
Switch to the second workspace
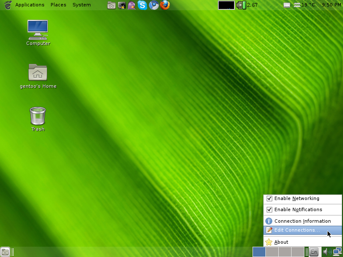tap(272, 252)
